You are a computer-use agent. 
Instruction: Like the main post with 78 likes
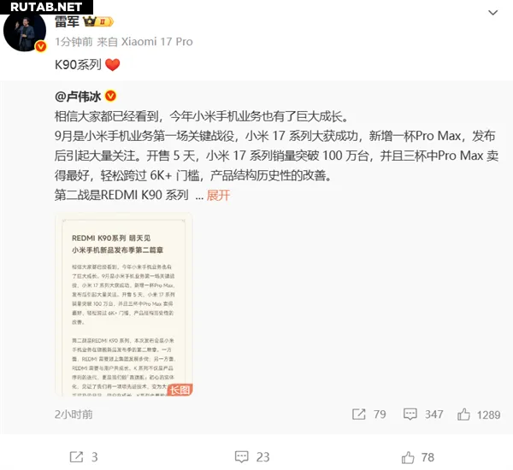pyautogui.click(x=418, y=457)
